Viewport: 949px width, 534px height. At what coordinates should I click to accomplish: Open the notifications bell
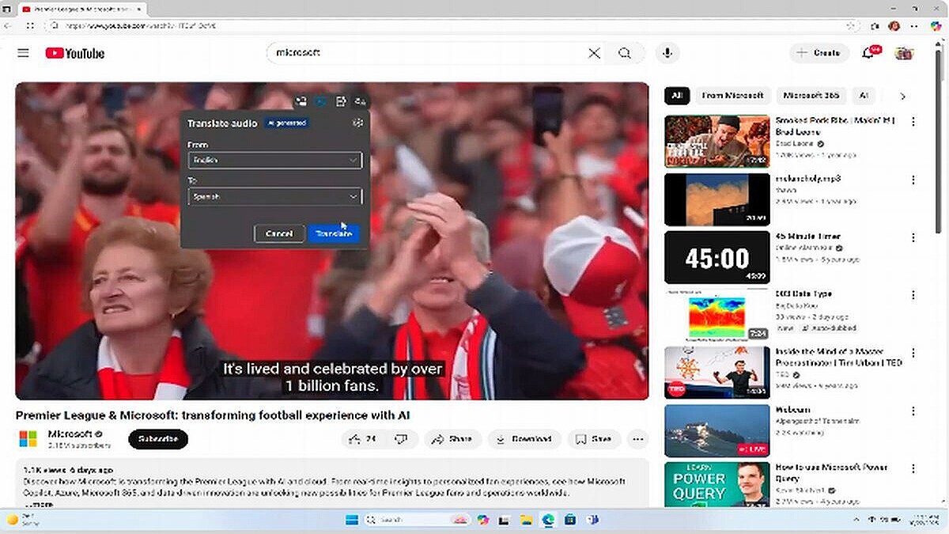pos(868,53)
